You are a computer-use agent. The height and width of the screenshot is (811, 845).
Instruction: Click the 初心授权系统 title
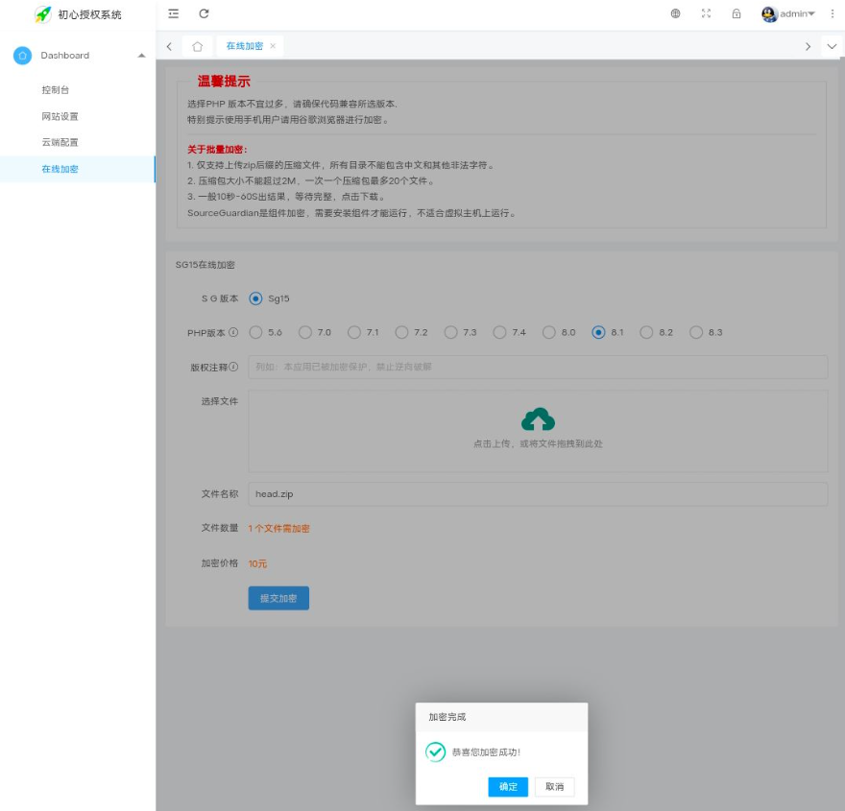(x=89, y=14)
